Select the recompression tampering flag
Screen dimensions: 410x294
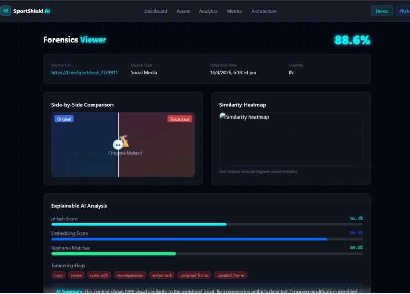point(130,275)
